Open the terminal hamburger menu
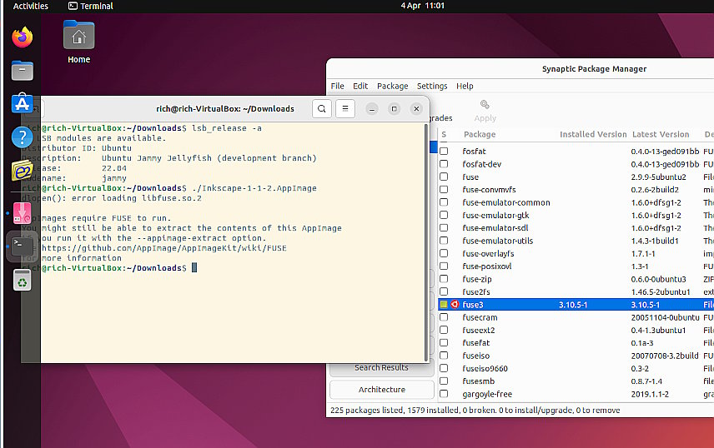The height and width of the screenshot is (448, 714). (x=345, y=109)
